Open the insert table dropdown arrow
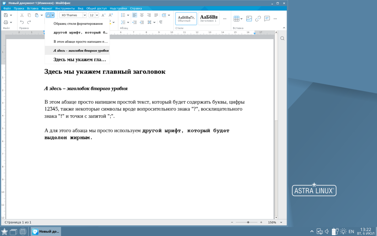The width and height of the screenshot is (377, 236). pos(241,19)
